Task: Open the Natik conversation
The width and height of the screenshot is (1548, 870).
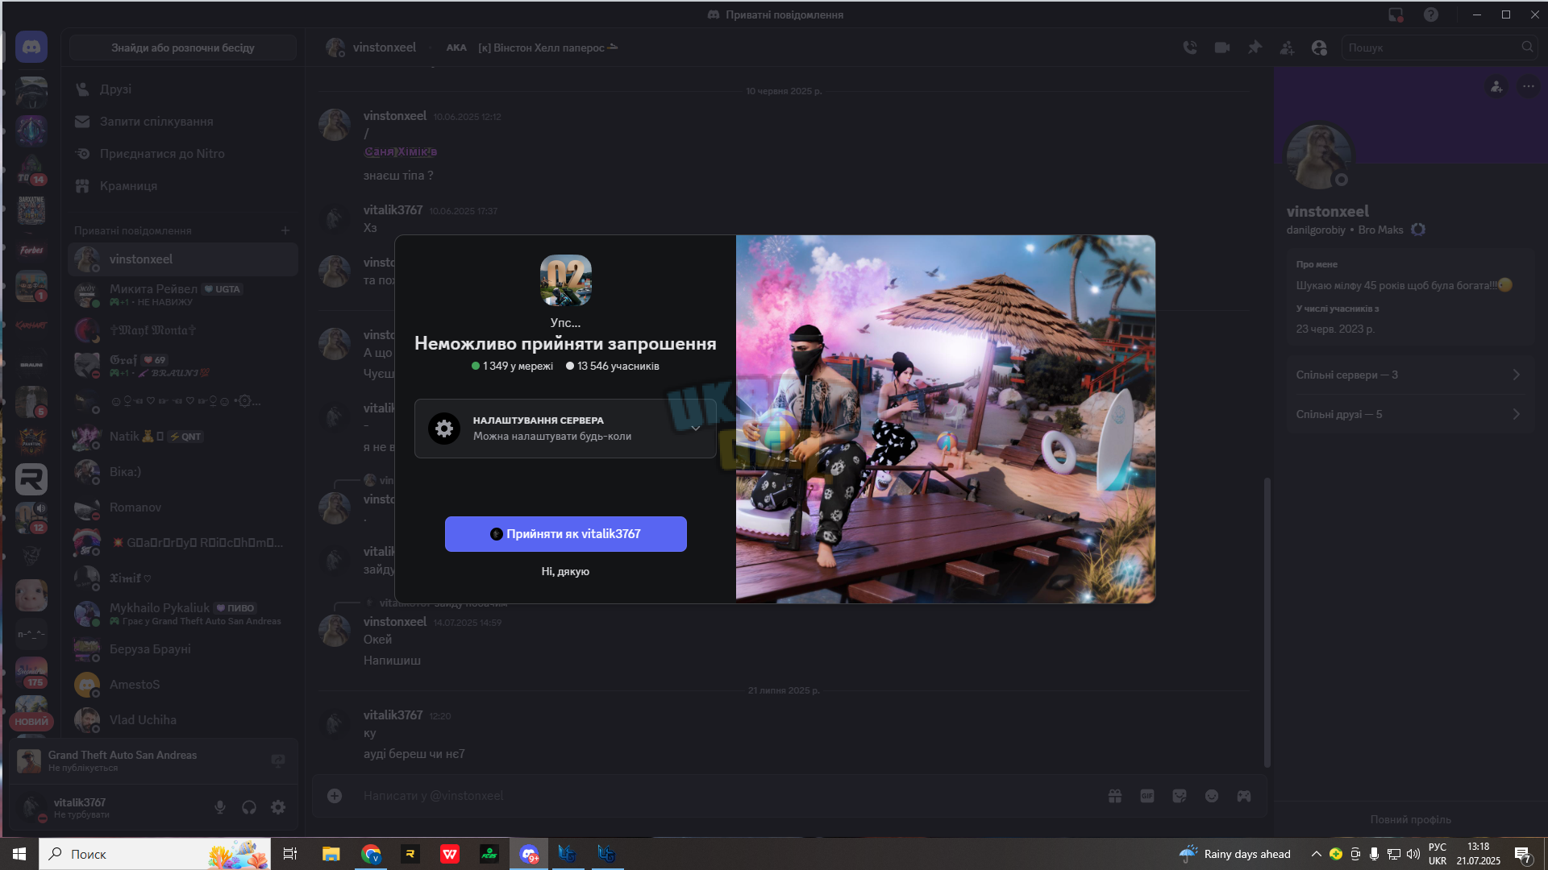Action: tap(183, 437)
